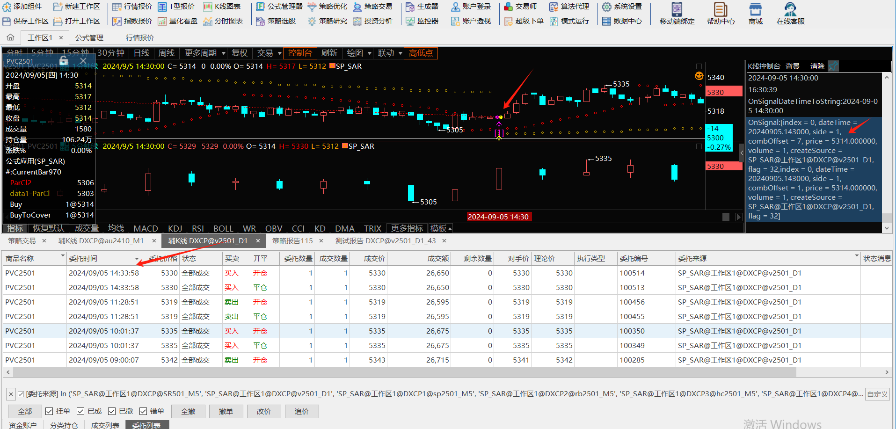Toggle the 挂单 pending orders checkbox

[x=49, y=411]
